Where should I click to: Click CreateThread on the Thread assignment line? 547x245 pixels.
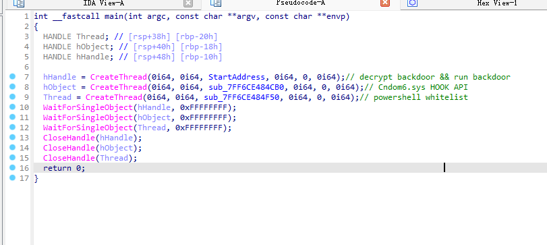coord(114,97)
